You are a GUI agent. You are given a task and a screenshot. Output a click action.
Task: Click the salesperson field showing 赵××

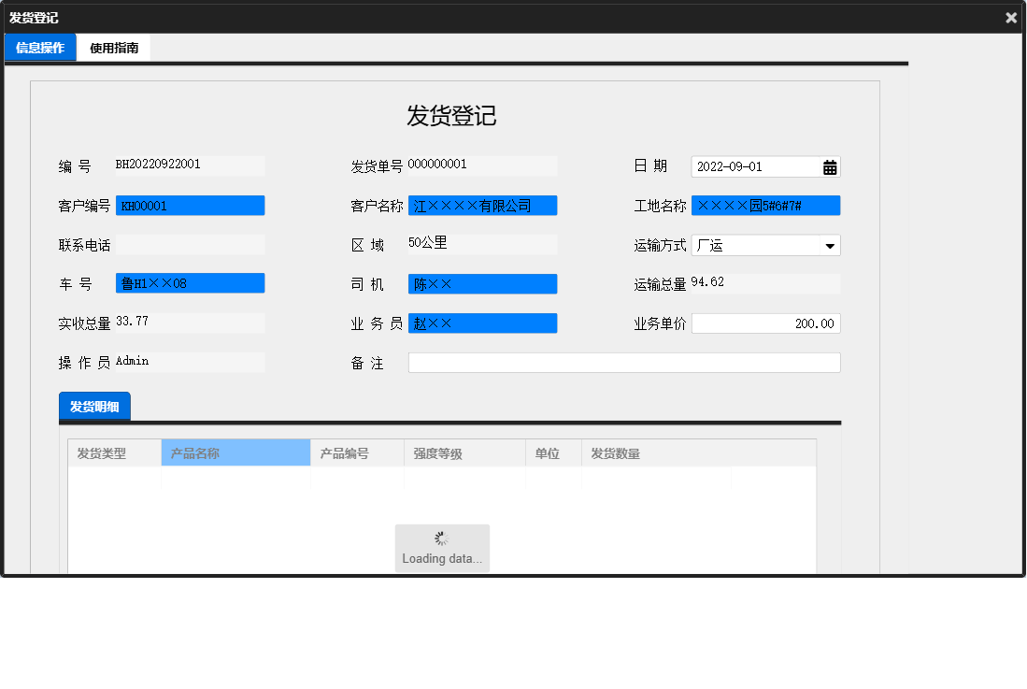482,323
